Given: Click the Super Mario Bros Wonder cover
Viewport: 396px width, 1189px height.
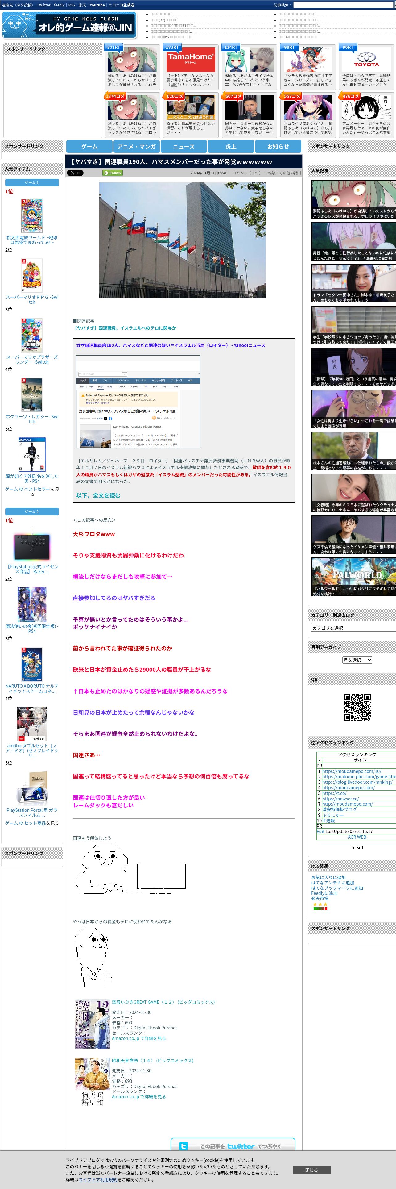Looking at the screenshot, I should tap(32, 335).
